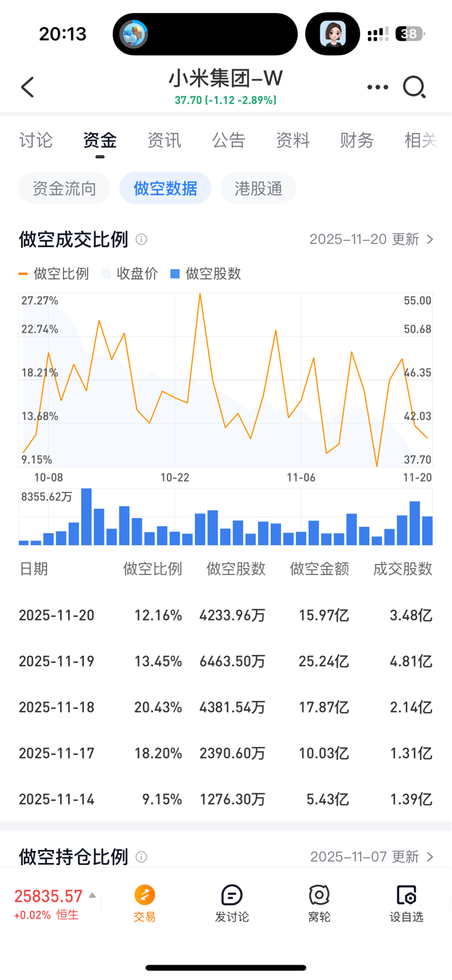Screen dimensions: 452x980
Task: Open partially visible 相关 tab
Action: click(421, 140)
